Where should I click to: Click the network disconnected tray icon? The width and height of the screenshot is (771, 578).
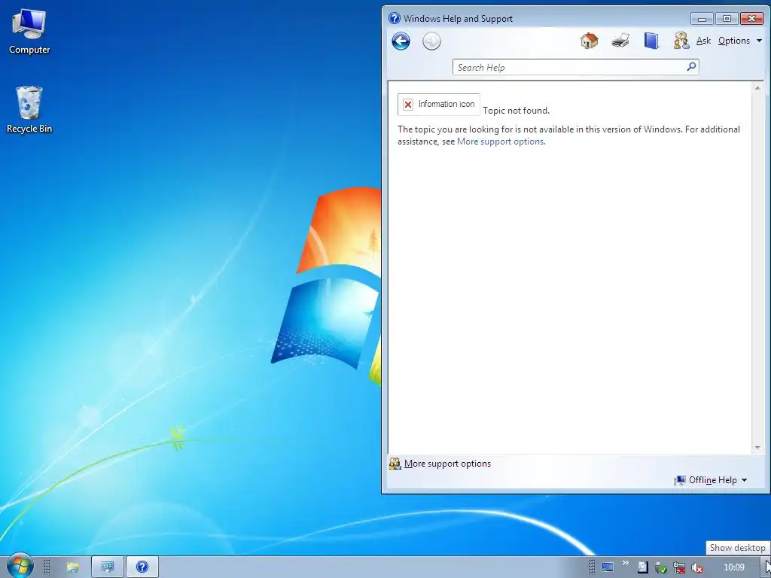(678, 567)
